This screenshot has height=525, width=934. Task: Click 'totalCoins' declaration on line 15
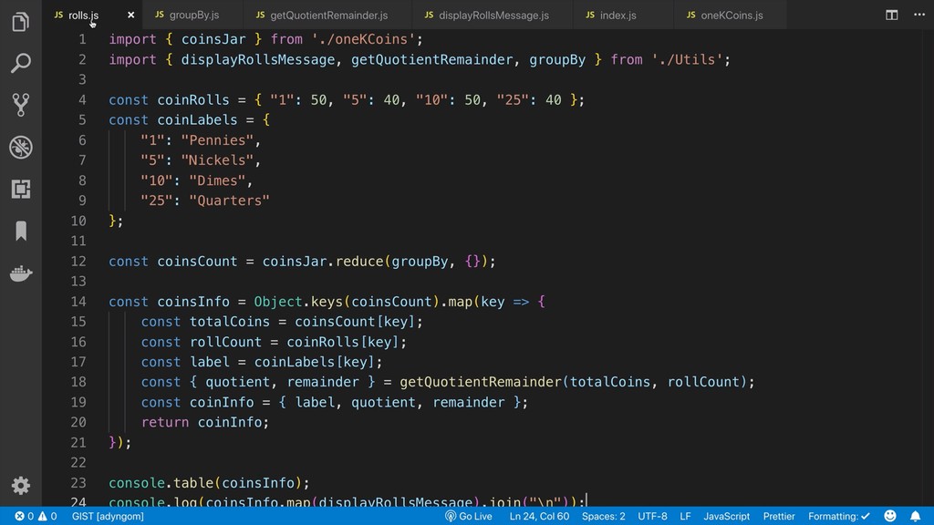(x=229, y=322)
